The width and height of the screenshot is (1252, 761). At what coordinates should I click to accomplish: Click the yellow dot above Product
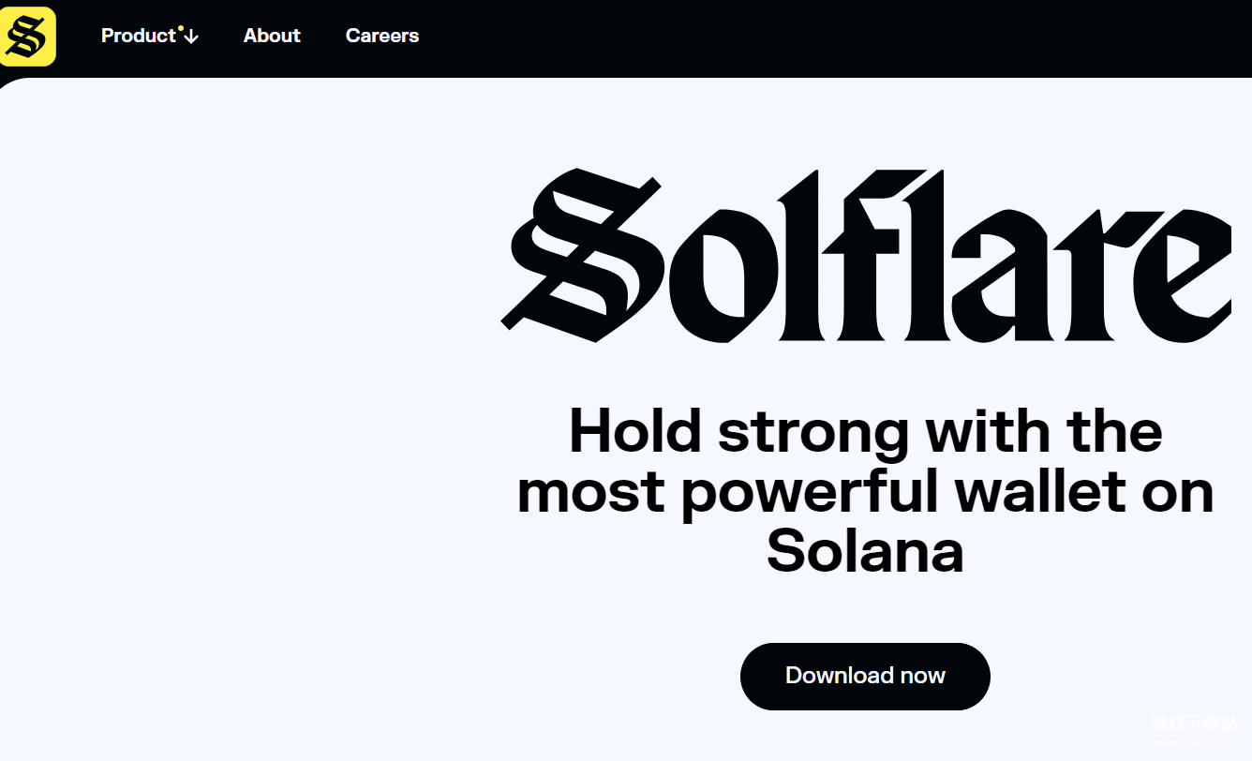(180, 28)
